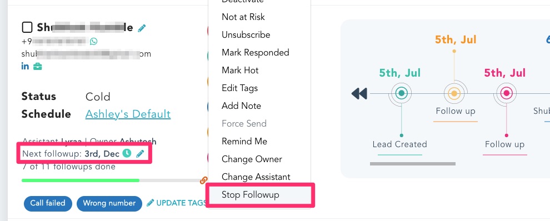
Task: Click the green followups progress bar
Action: 81,180
